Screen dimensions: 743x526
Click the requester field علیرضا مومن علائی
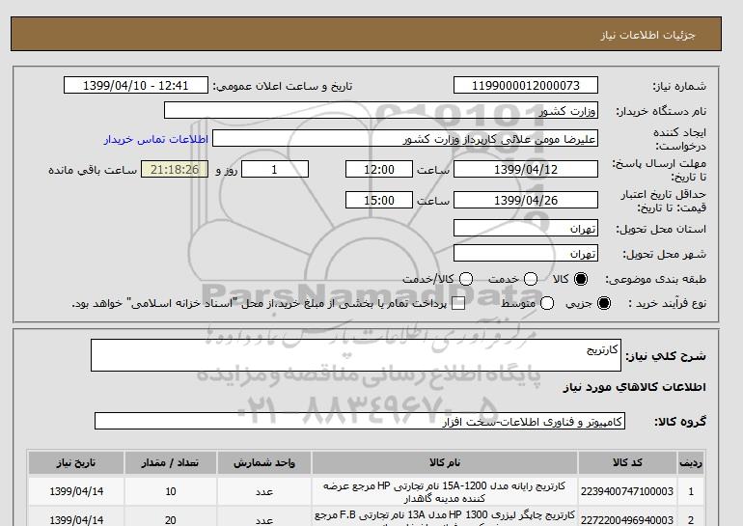click(404, 139)
